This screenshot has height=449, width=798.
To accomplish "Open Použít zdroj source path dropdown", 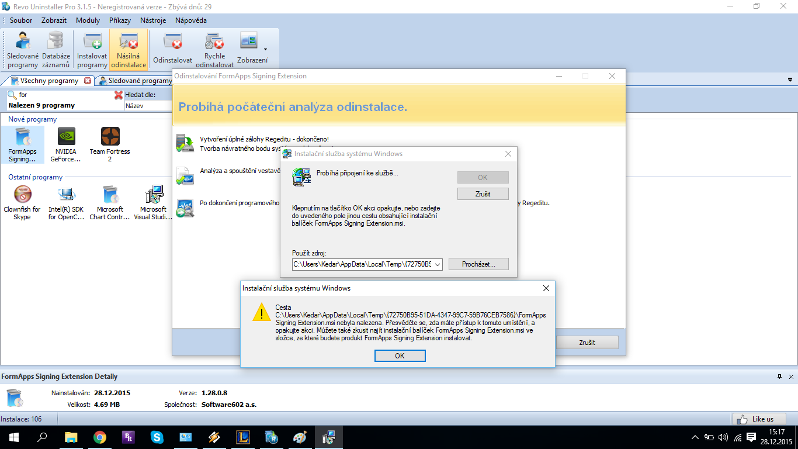I will tap(437, 264).
